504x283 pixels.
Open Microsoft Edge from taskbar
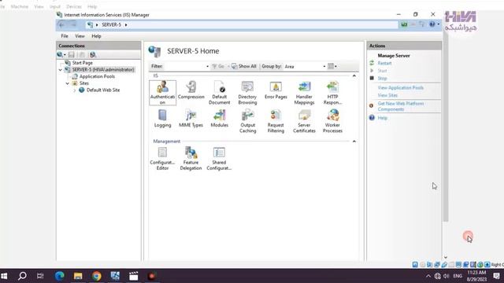click(x=60, y=276)
